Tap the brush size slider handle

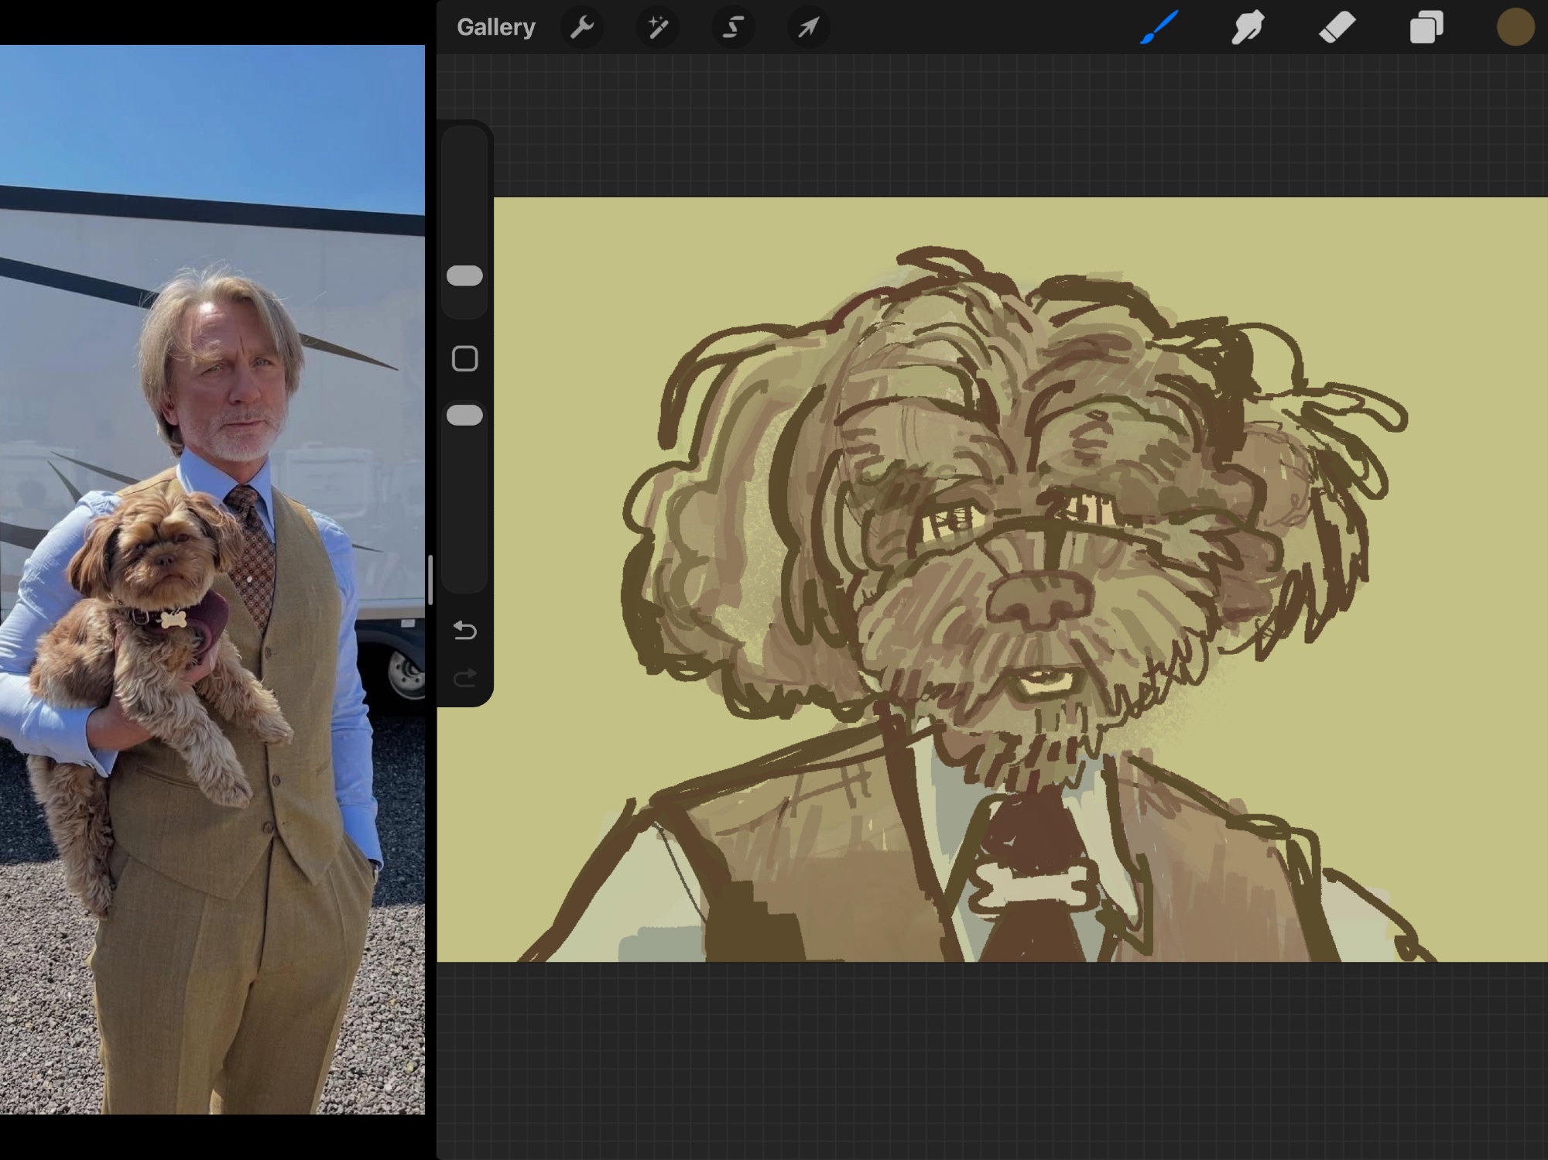[464, 276]
